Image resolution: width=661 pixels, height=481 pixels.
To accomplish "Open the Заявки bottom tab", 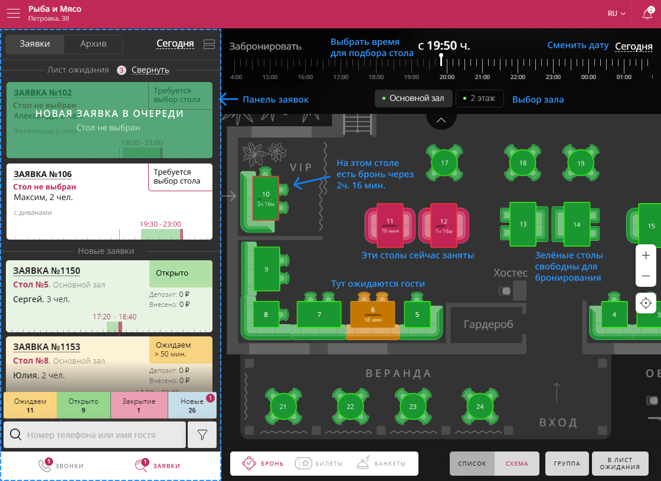I will tap(157, 466).
